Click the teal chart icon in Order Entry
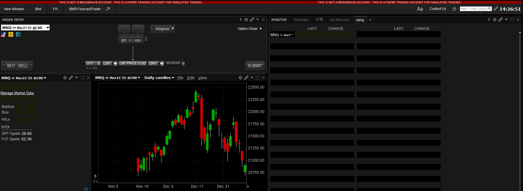Viewport: 523px width, 191px height. tap(18, 35)
